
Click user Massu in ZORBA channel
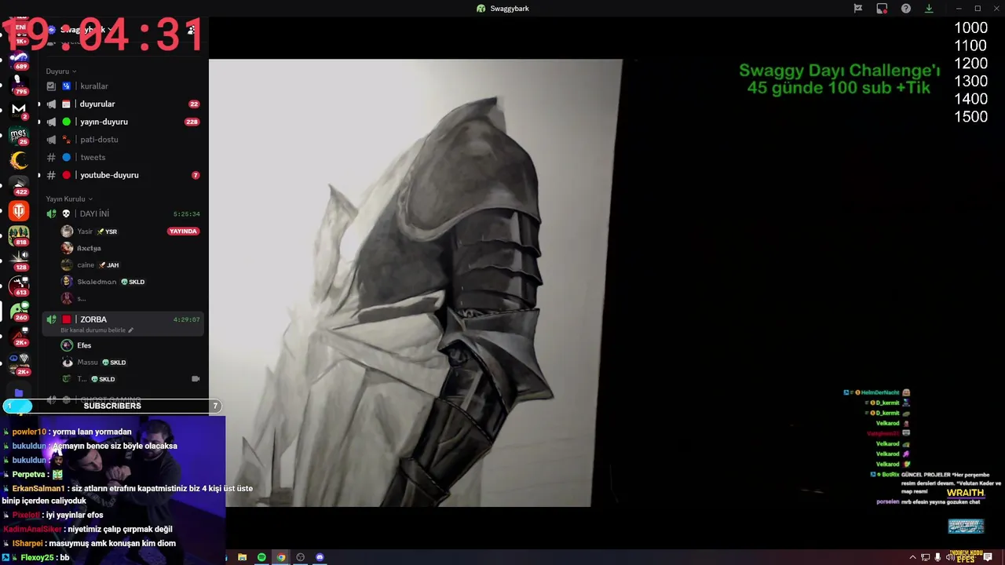pyautogui.click(x=88, y=363)
